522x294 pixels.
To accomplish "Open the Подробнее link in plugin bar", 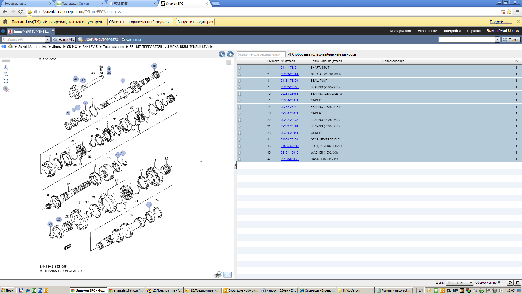I will pyautogui.click(x=501, y=22).
